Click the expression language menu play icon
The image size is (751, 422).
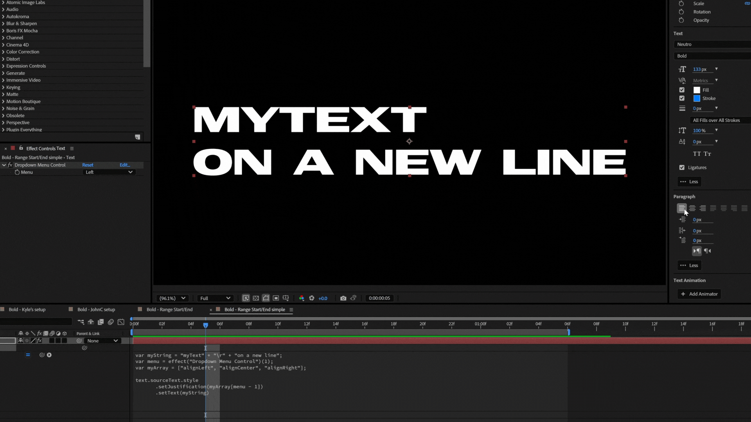click(x=49, y=355)
